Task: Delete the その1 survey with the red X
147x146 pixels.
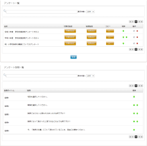Action: click(x=137, y=37)
